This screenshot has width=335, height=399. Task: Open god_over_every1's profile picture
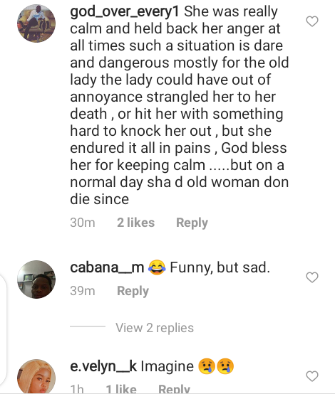pos(36,23)
